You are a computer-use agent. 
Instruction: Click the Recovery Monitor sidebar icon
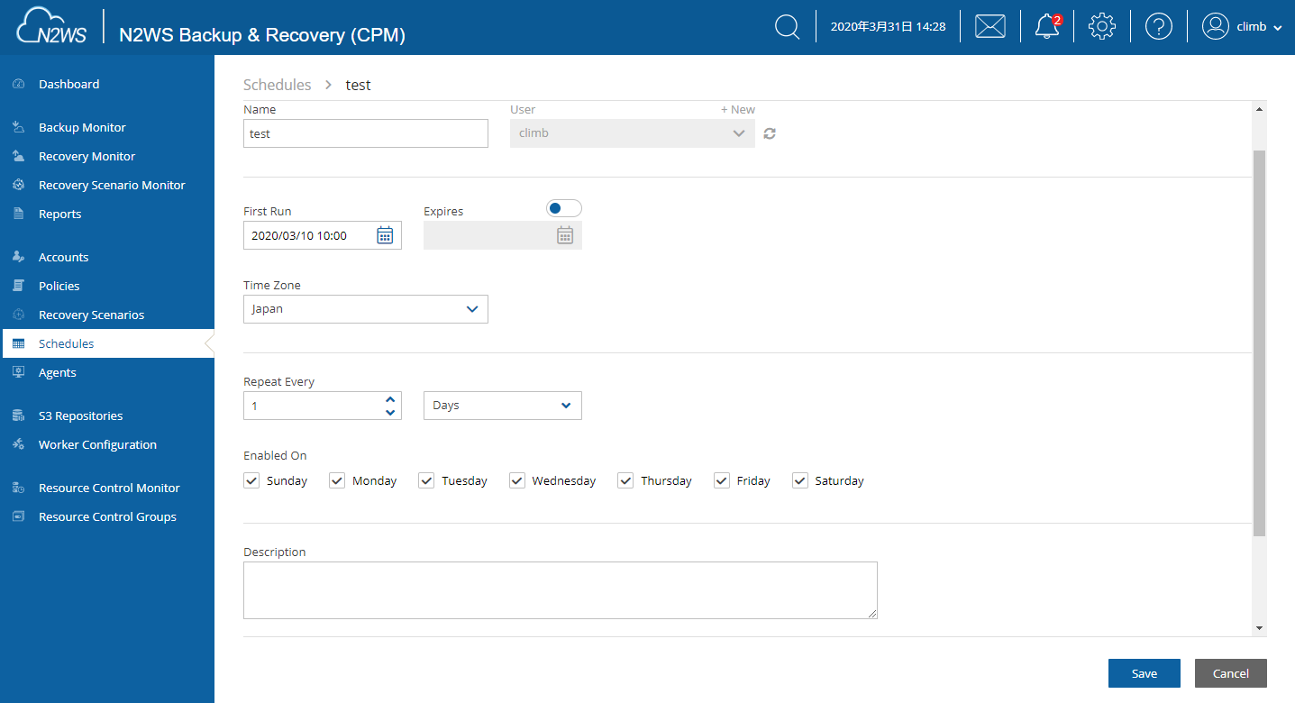(18, 156)
